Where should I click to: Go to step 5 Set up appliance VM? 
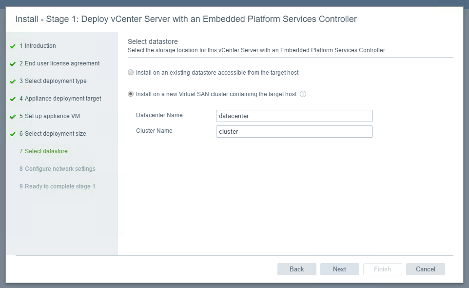[x=50, y=116]
